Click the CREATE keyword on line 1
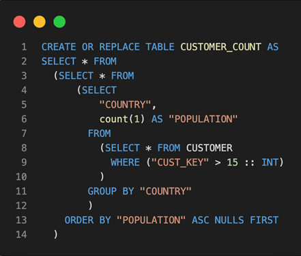This screenshot has width=301, height=256. [59, 47]
